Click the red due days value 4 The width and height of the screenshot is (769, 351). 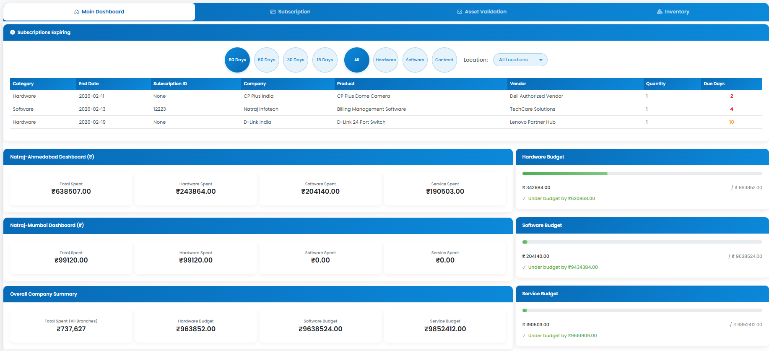tap(732, 109)
